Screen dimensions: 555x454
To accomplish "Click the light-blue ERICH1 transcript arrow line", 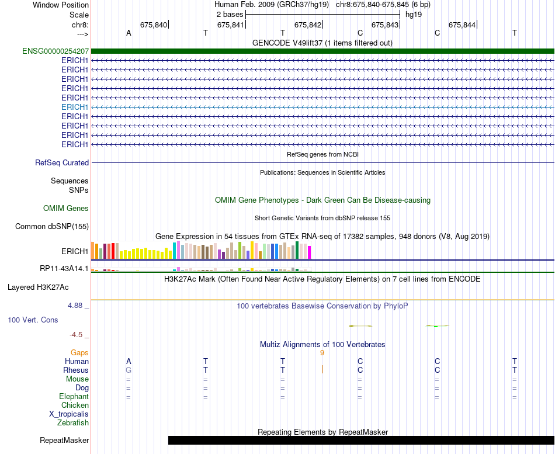I will point(322,107).
